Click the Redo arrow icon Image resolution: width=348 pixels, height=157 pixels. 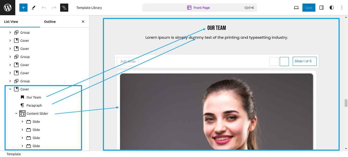54,8
